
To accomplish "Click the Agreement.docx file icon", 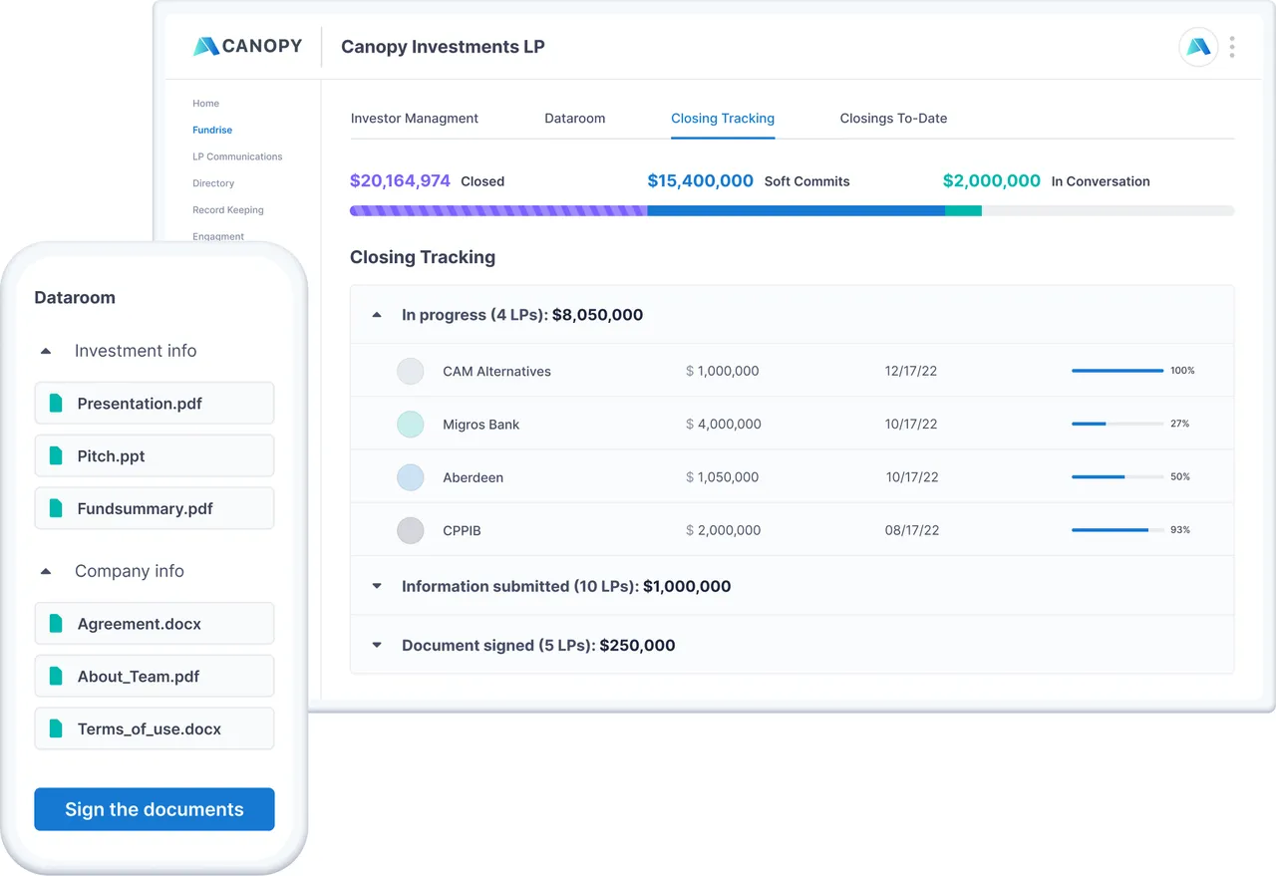I will click(56, 624).
